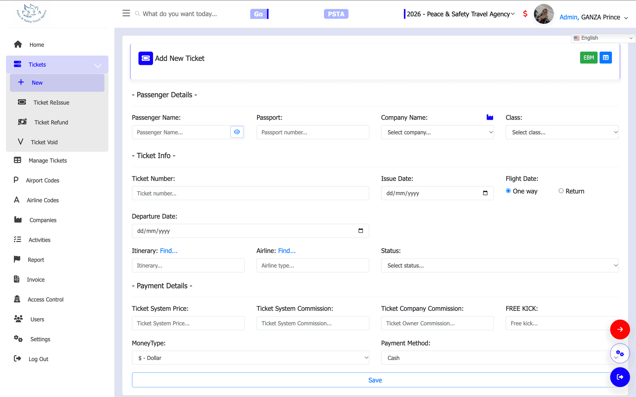Click the green EBM button

(x=589, y=58)
